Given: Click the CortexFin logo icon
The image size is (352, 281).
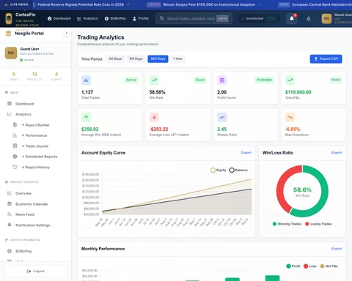Looking at the screenshot, I should click(9, 18).
